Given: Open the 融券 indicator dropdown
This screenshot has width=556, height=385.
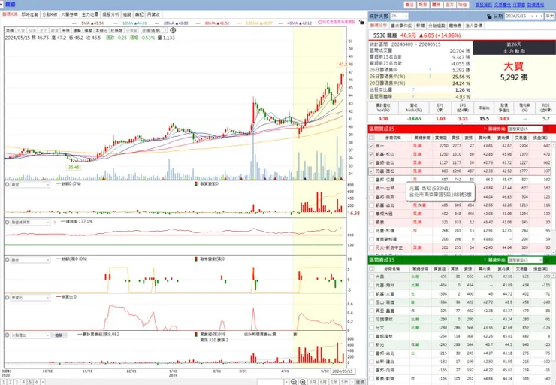Looking at the screenshot, I should coord(30,260).
